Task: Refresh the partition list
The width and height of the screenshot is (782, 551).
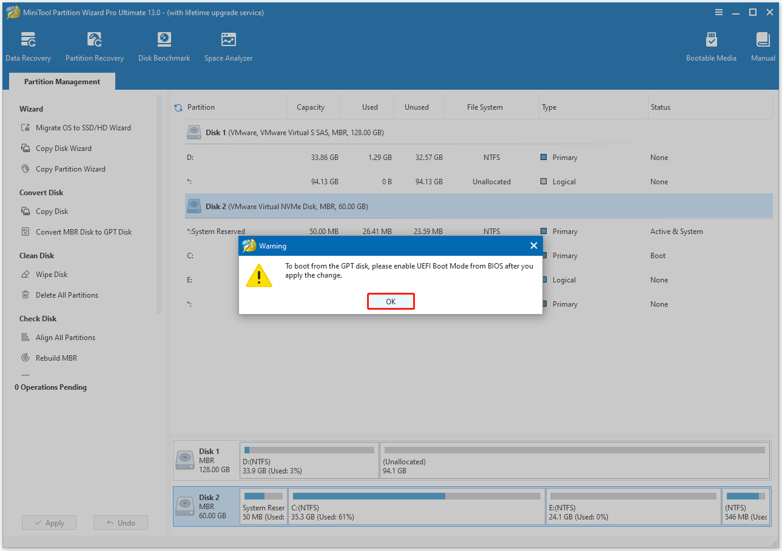Action: 177,107
